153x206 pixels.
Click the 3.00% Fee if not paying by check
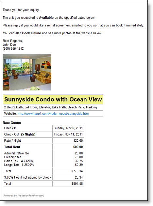[x=28, y=177]
